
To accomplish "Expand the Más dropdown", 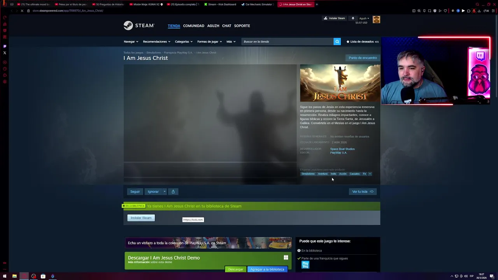I will tap(231, 42).
